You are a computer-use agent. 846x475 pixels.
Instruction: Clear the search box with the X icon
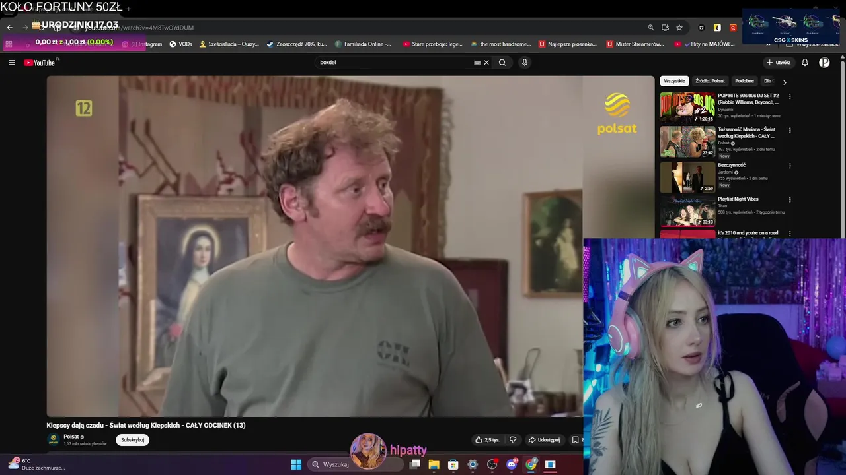[486, 63]
